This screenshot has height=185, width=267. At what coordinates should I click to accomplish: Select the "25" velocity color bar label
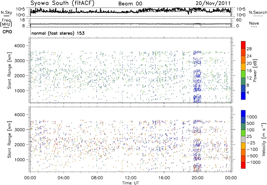(249, 137)
